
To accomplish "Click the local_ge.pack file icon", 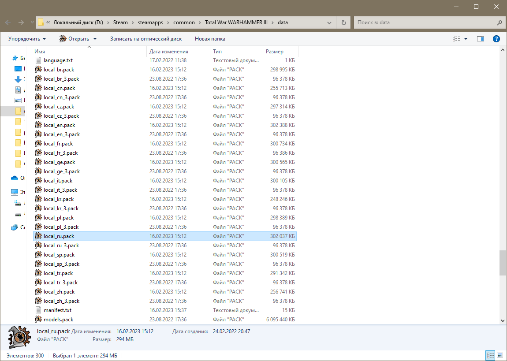I will coord(38,162).
